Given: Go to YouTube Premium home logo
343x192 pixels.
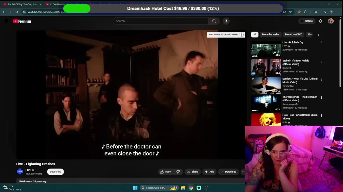Looking at the screenshot, I should click(22, 21).
